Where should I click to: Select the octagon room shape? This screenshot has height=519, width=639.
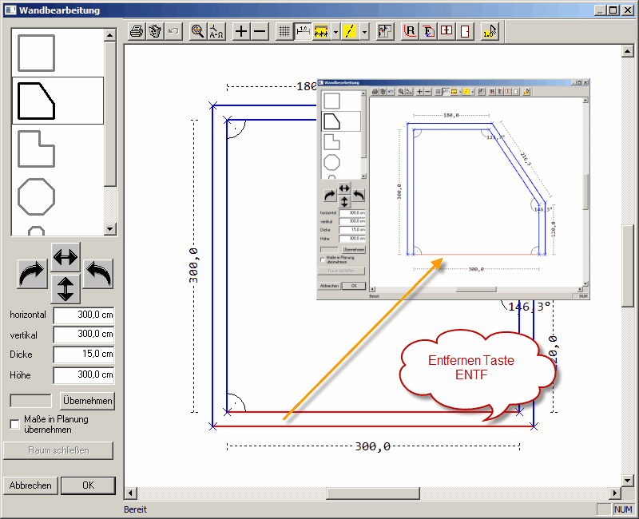(x=36, y=196)
